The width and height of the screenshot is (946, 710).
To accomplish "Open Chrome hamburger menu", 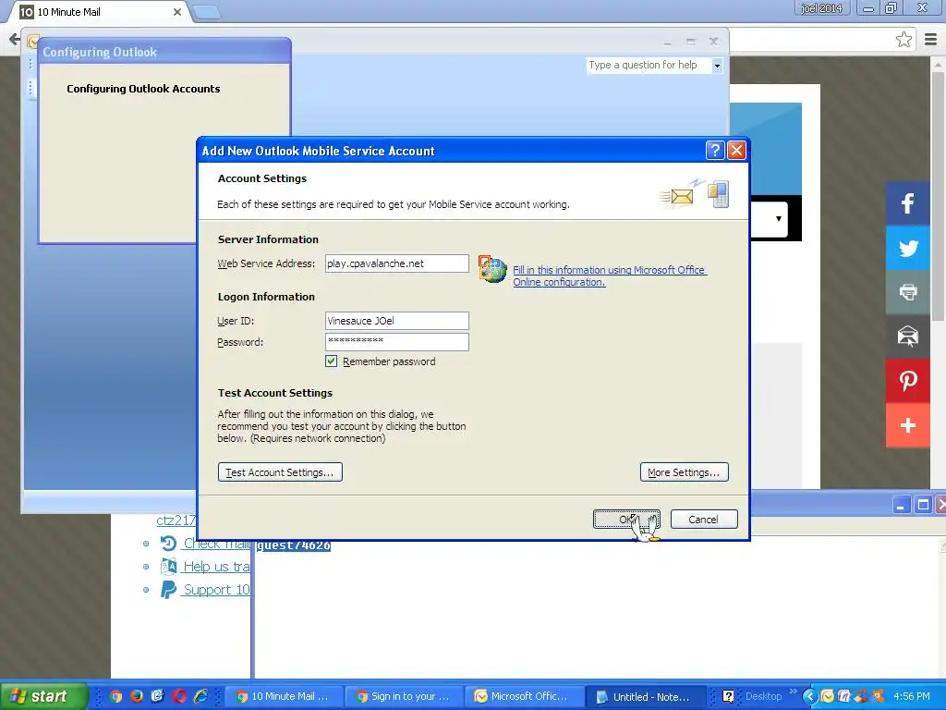I will (931, 40).
